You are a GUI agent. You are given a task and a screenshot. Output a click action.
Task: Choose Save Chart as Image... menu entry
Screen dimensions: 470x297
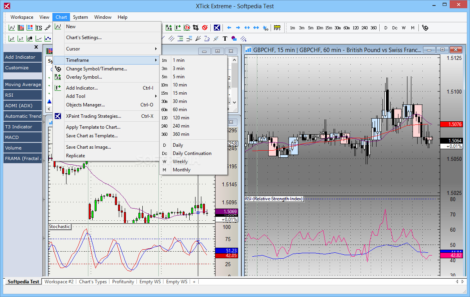tap(107, 147)
